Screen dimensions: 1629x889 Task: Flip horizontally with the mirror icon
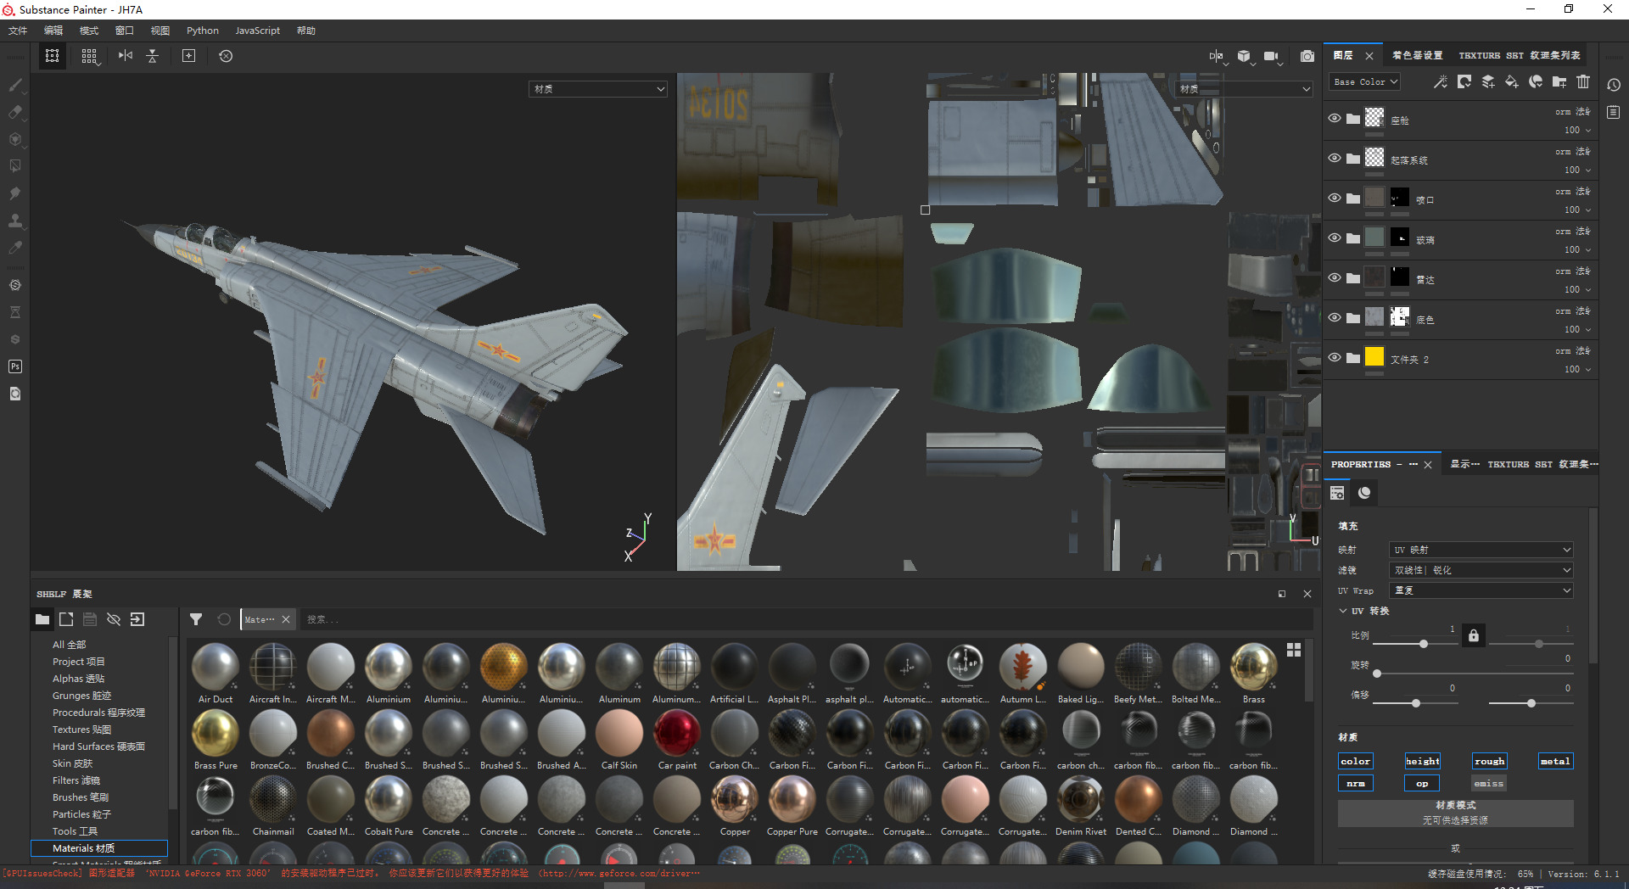(x=126, y=56)
